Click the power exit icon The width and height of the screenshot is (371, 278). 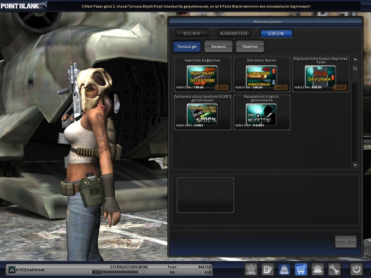pyautogui.click(x=356, y=269)
